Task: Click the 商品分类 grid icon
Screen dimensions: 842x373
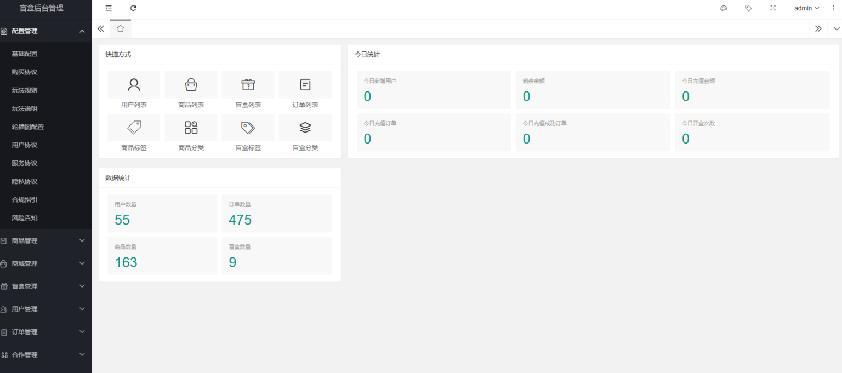Action: coord(191,128)
